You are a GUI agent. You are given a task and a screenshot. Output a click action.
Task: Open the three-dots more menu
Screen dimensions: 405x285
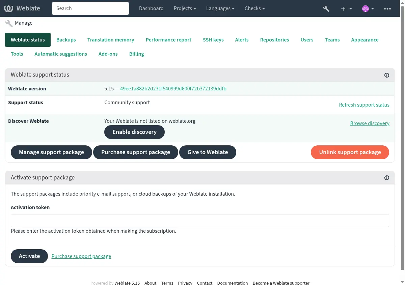(387, 9)
